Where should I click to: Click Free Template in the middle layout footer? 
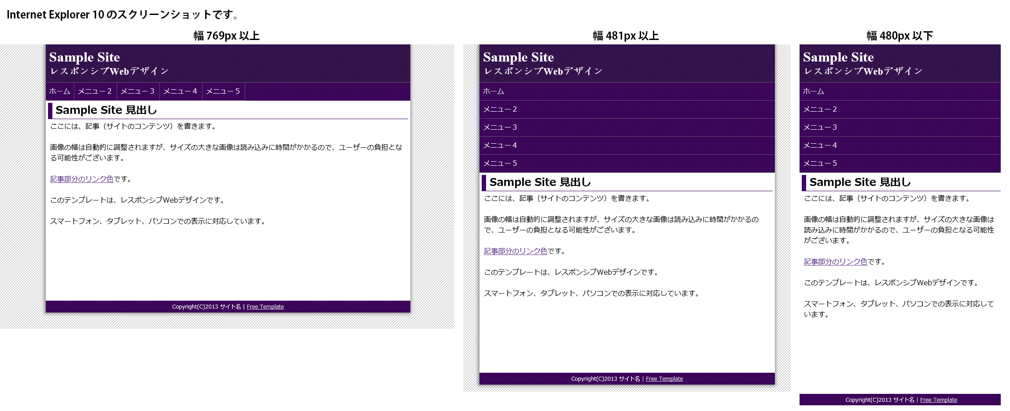[664, 378]
